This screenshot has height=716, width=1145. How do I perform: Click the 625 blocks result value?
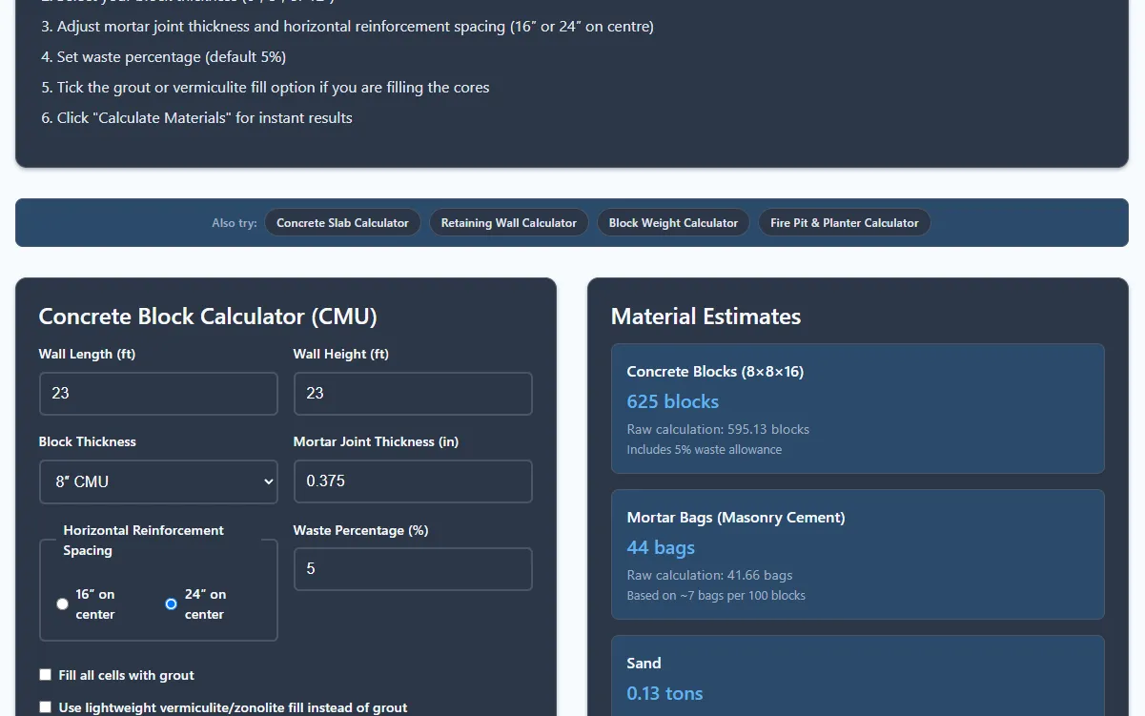(x=673, y=401)
